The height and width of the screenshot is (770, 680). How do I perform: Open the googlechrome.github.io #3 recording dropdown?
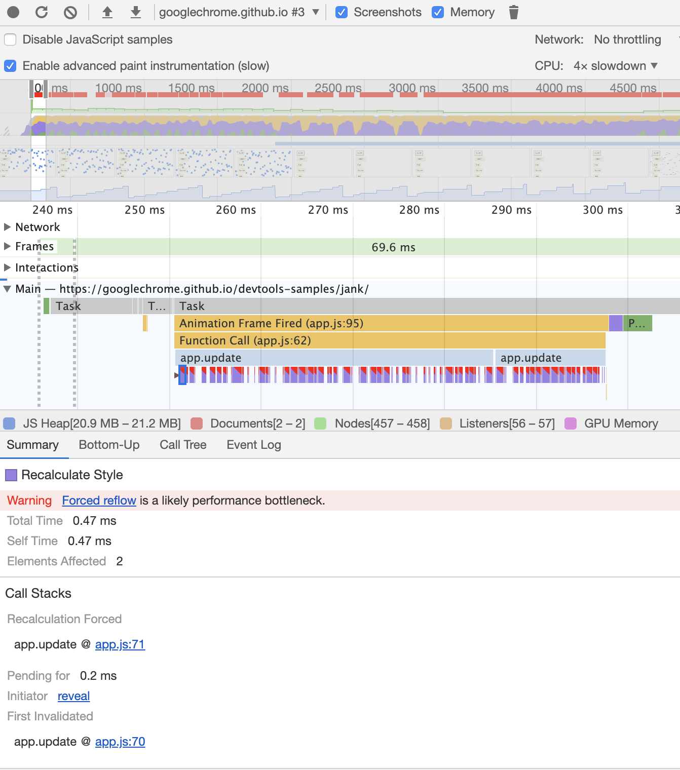(239, 12)
